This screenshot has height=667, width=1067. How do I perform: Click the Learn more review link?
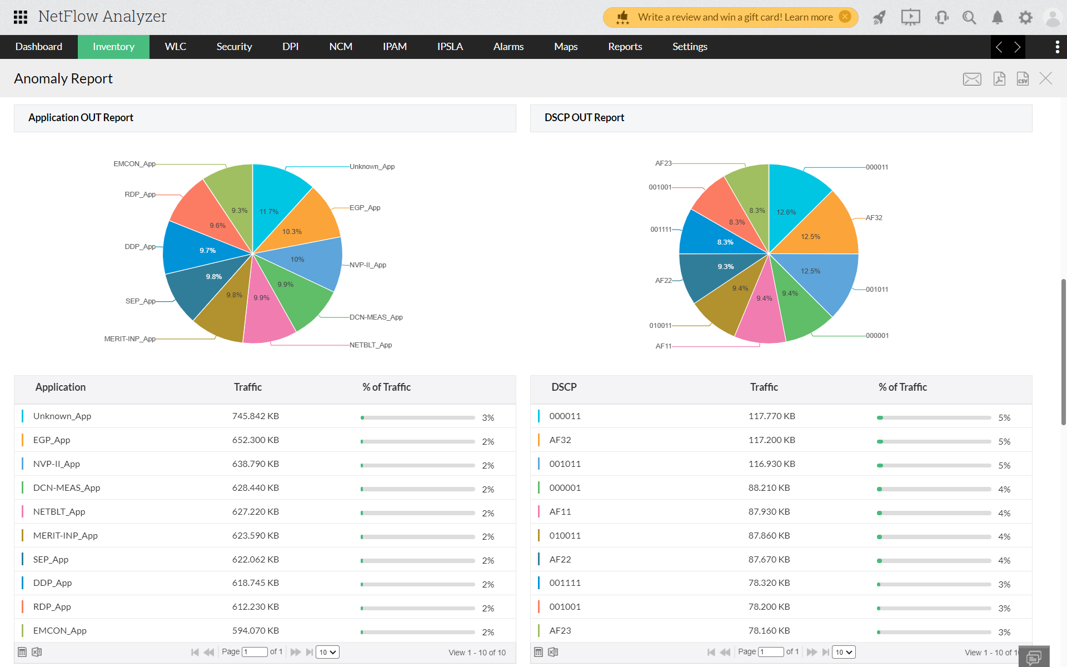coord(809,17)
